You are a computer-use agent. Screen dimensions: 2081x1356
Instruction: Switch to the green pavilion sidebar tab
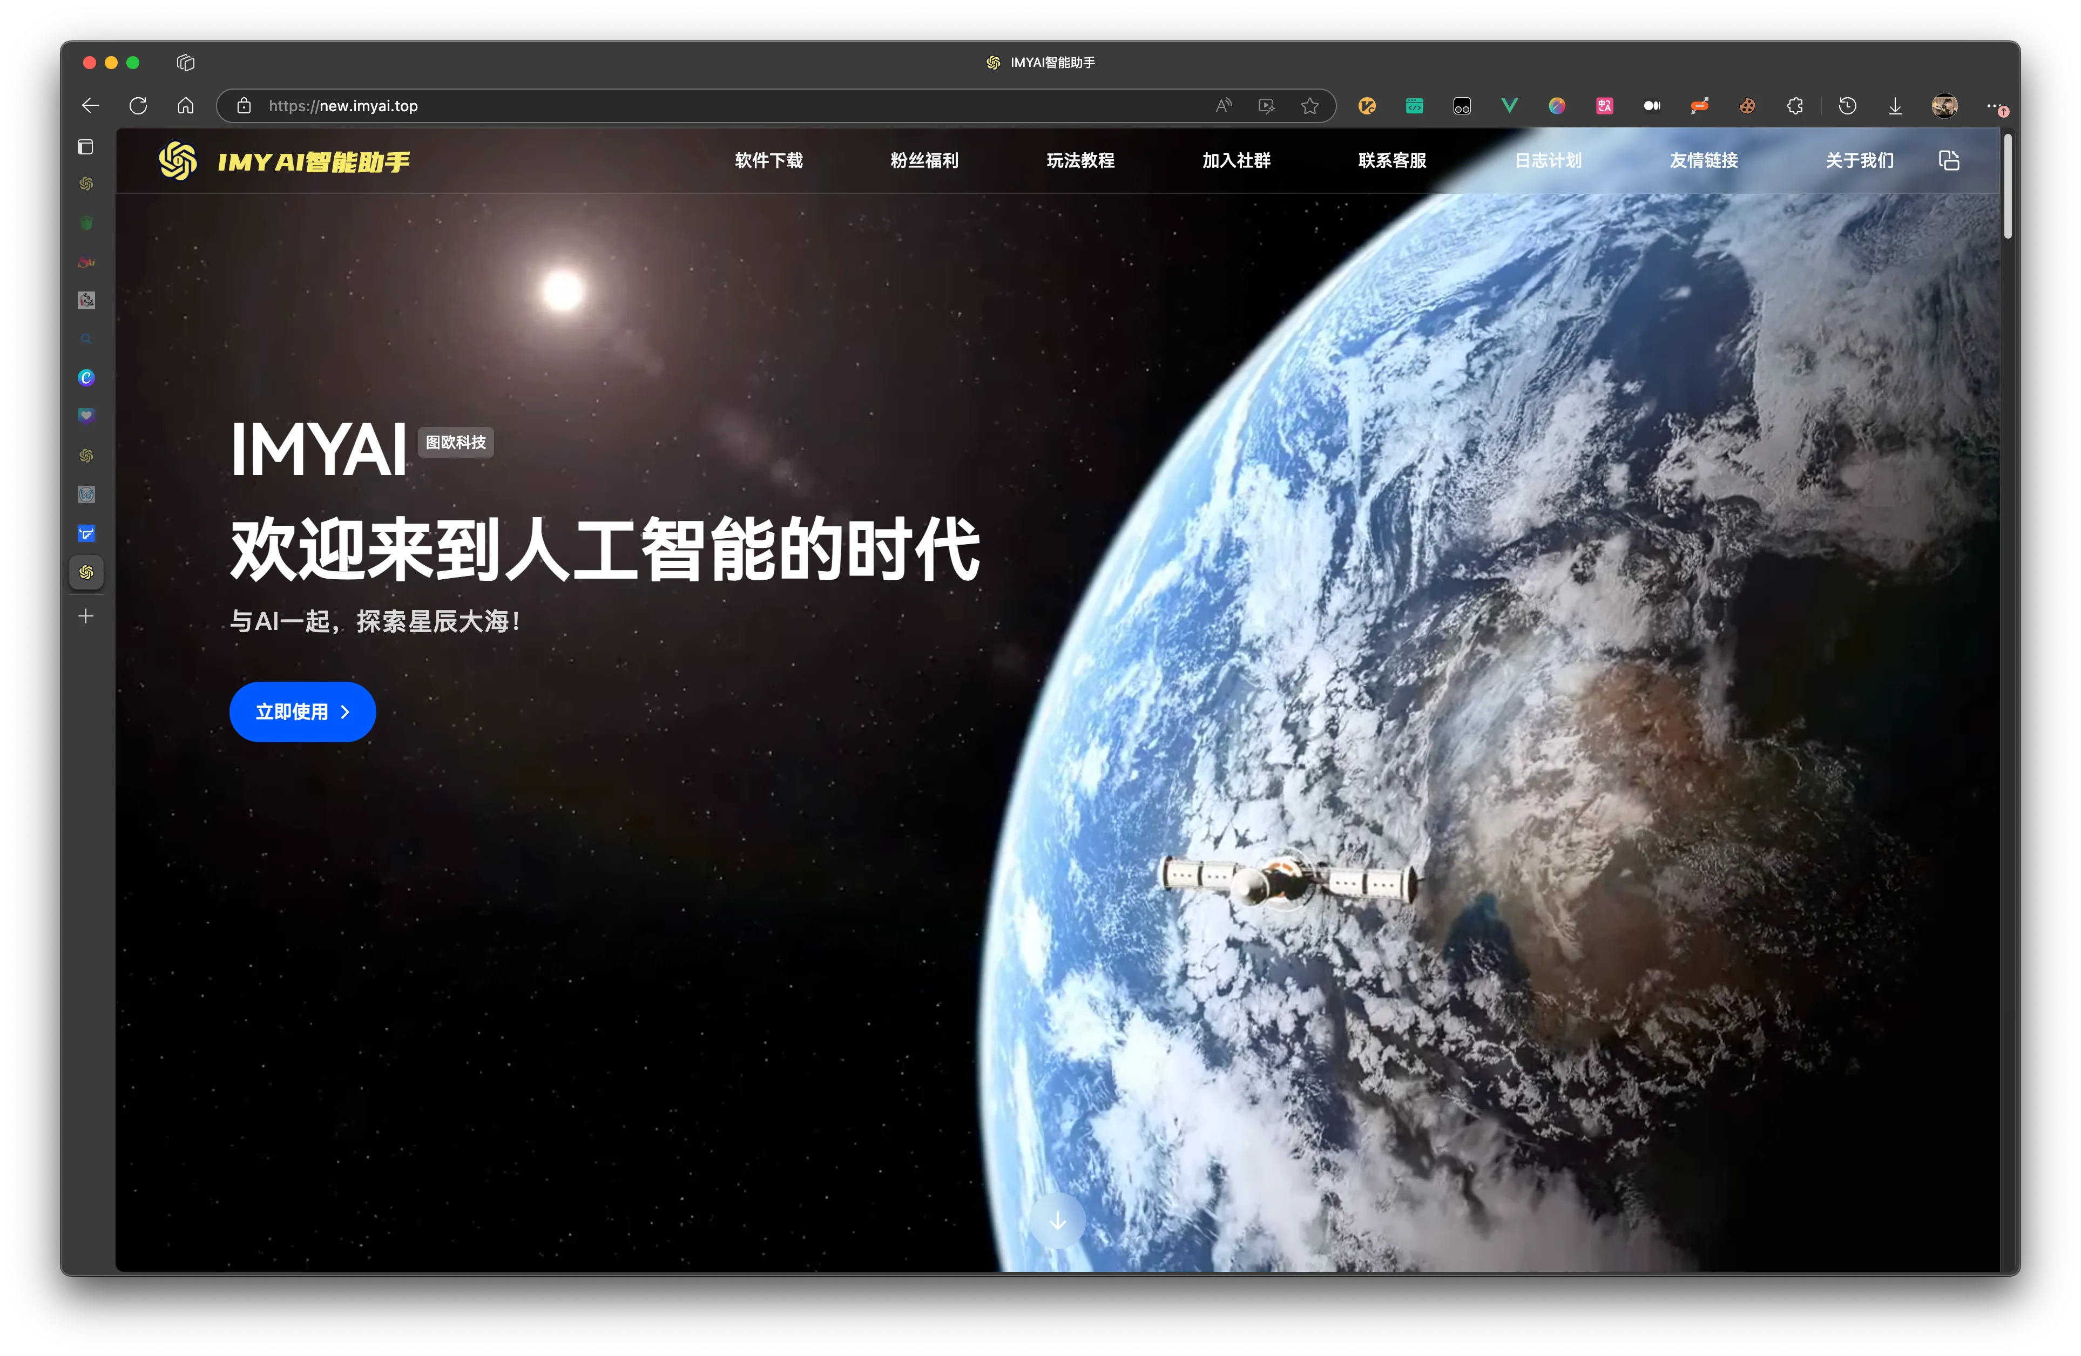[x=86, y=223]
